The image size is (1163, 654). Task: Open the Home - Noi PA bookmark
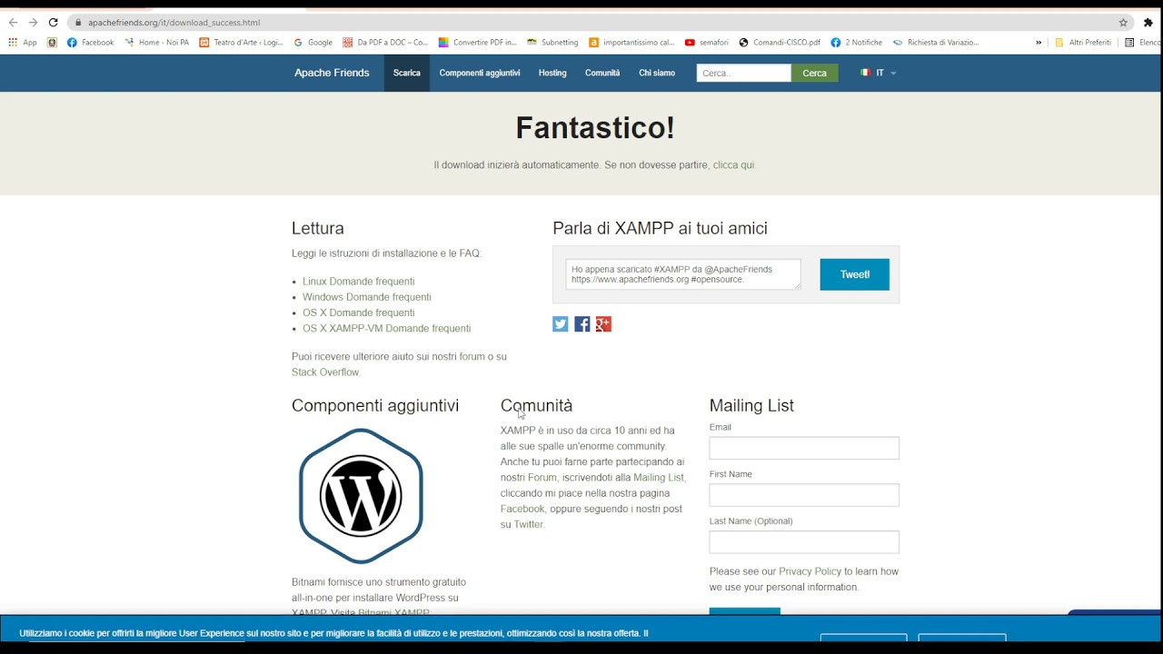point(157,43)
